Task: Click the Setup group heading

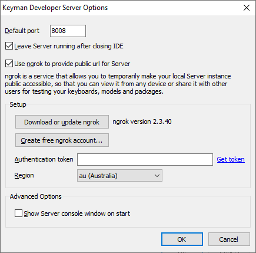Action: pos(18,104)
